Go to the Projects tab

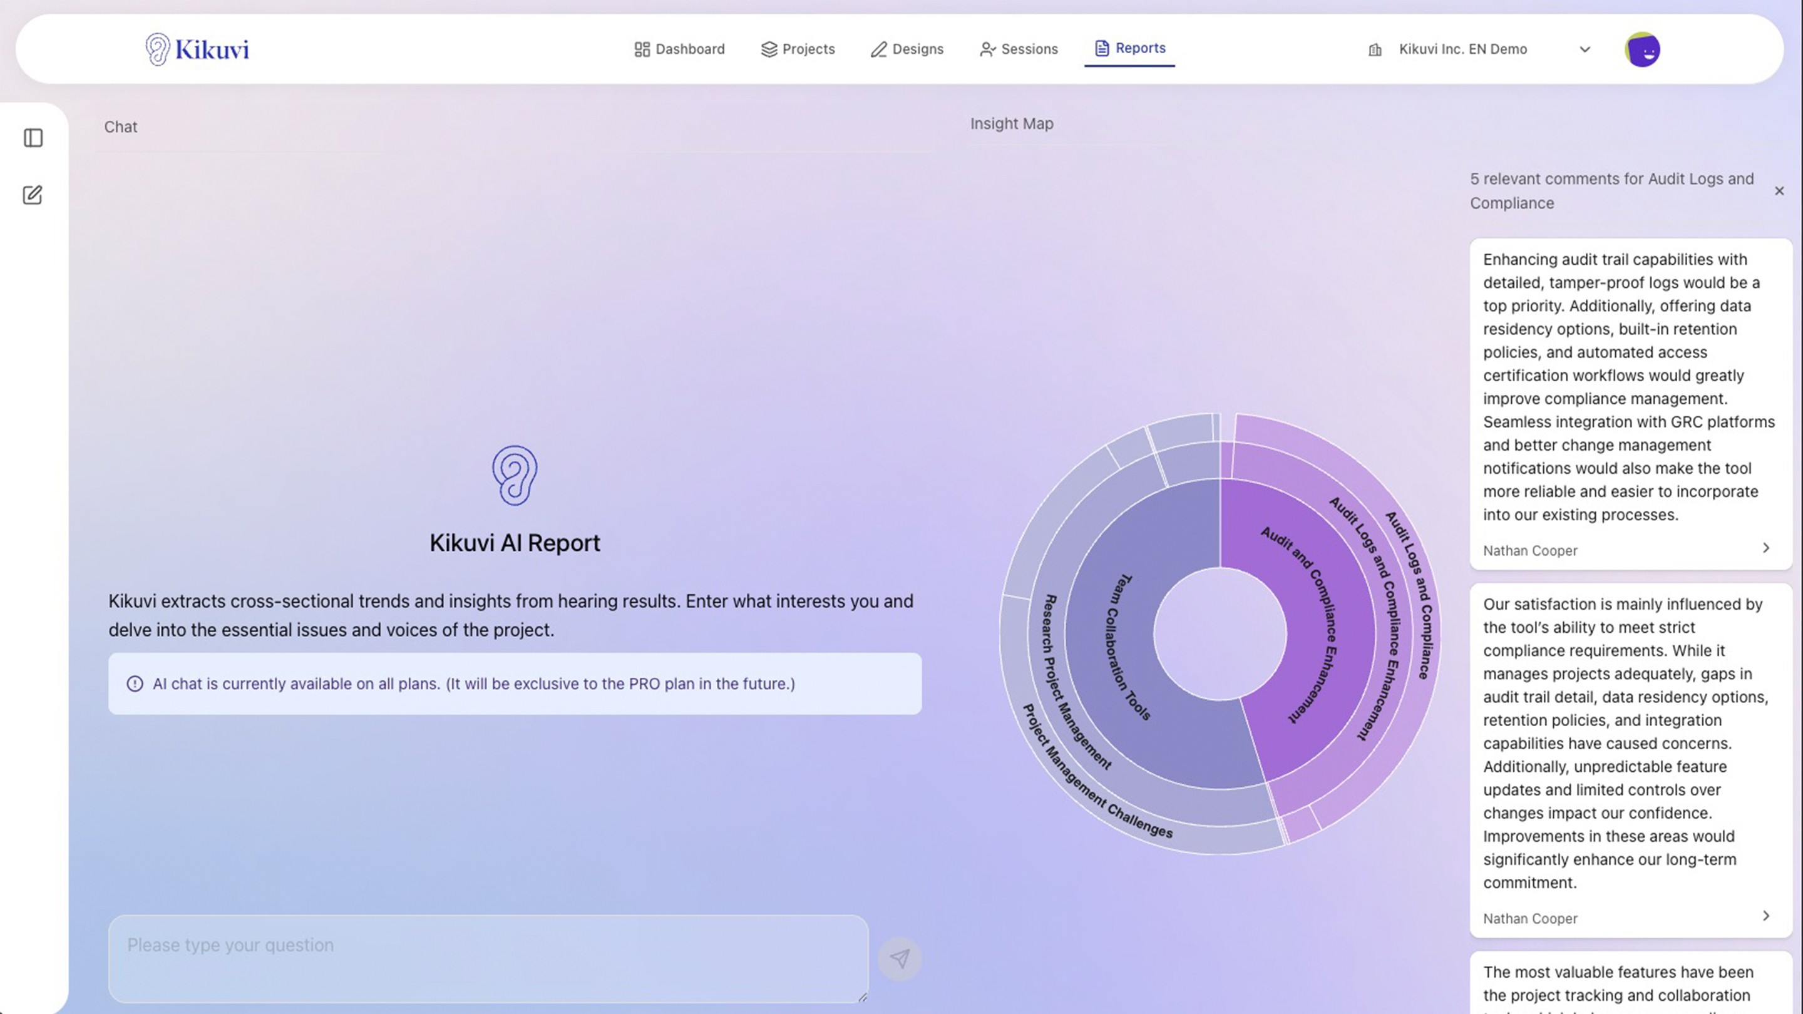pos(798,49)
